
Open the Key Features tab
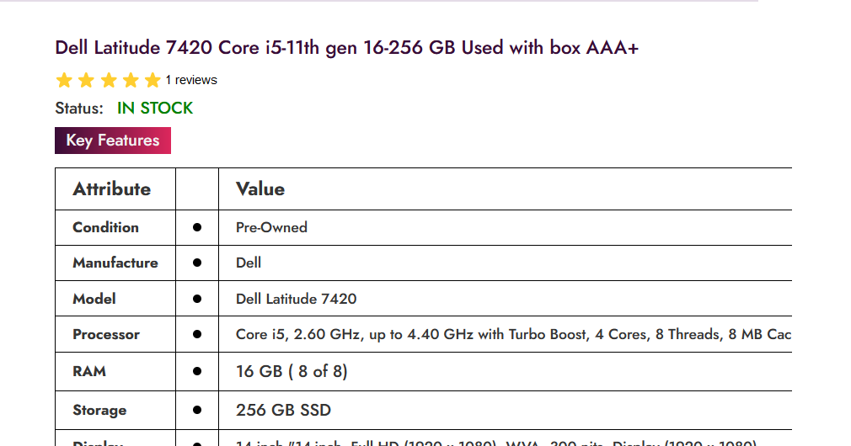click(113, 141)
